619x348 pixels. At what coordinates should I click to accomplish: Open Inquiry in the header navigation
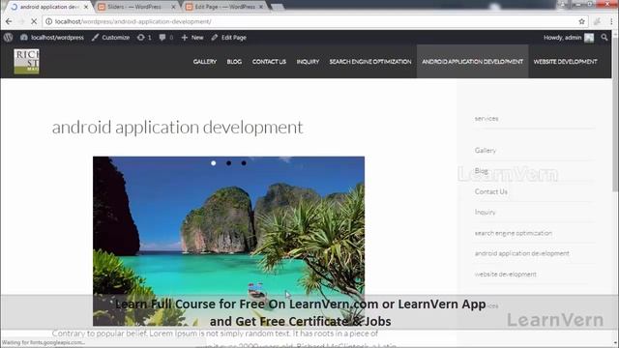[308, 62]
